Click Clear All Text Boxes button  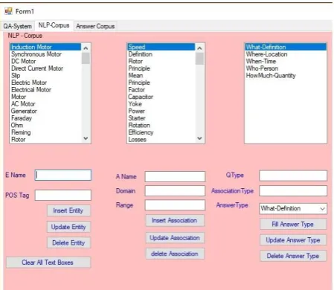point(48,262)
